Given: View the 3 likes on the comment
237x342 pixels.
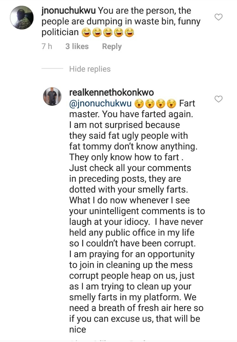Looking at the screenshot, I should (77, 47).
